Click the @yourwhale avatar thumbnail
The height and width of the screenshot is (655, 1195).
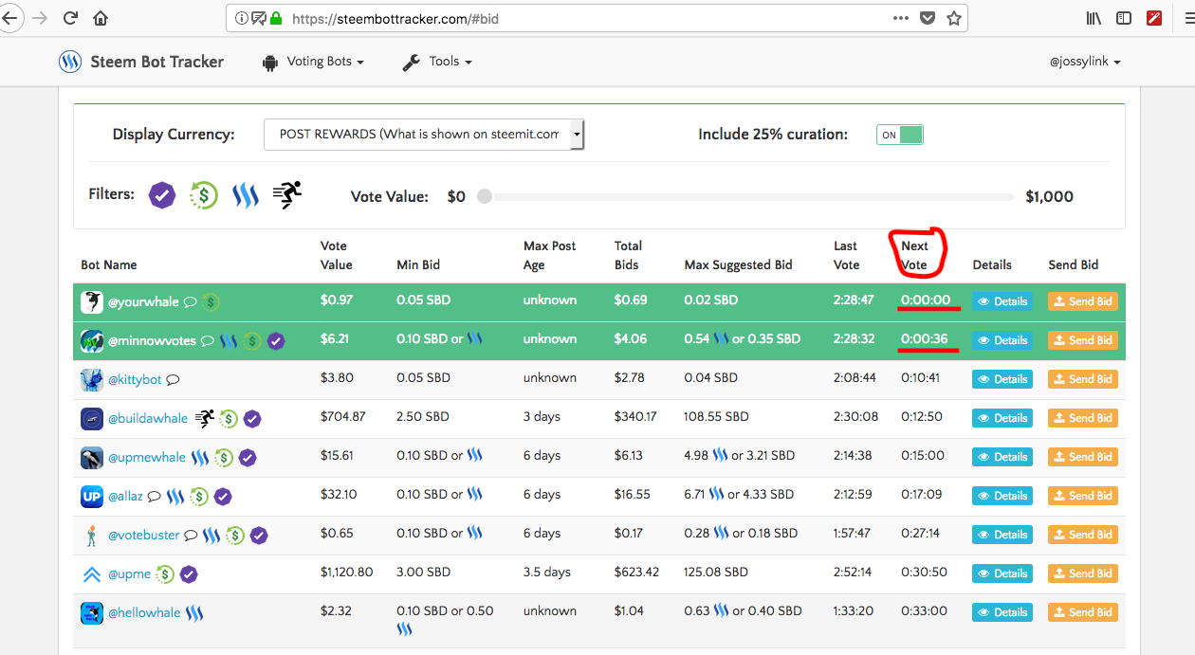[x=92, y=301]
